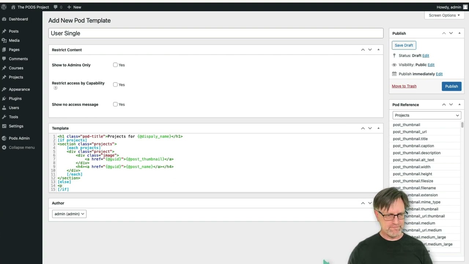Collapse the Pod Reference panel toggle triangle

tap(459, 104)
